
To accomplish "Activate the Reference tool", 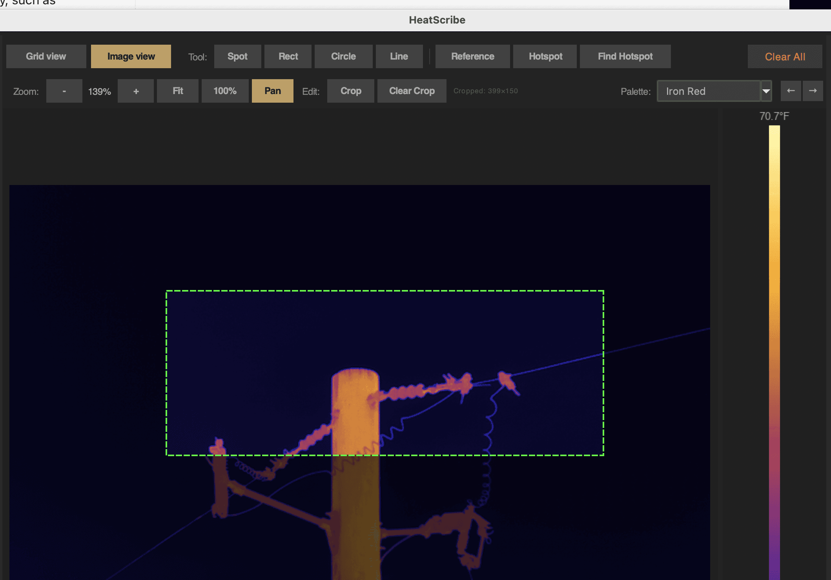I will (x=472, y=56).
